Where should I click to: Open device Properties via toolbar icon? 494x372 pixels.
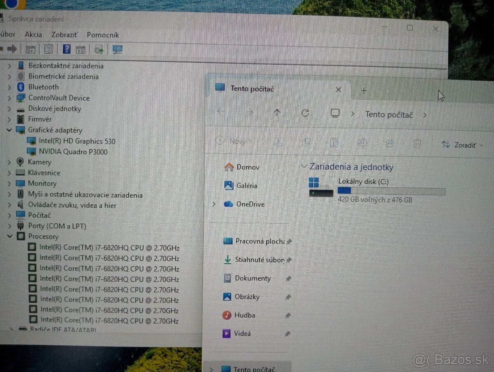81,49
